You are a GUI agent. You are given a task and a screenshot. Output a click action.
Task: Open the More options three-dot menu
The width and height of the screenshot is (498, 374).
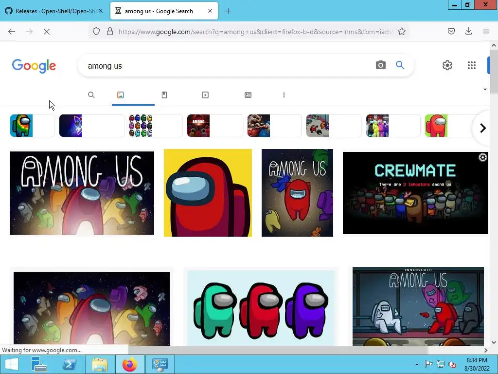pos(284,95)
